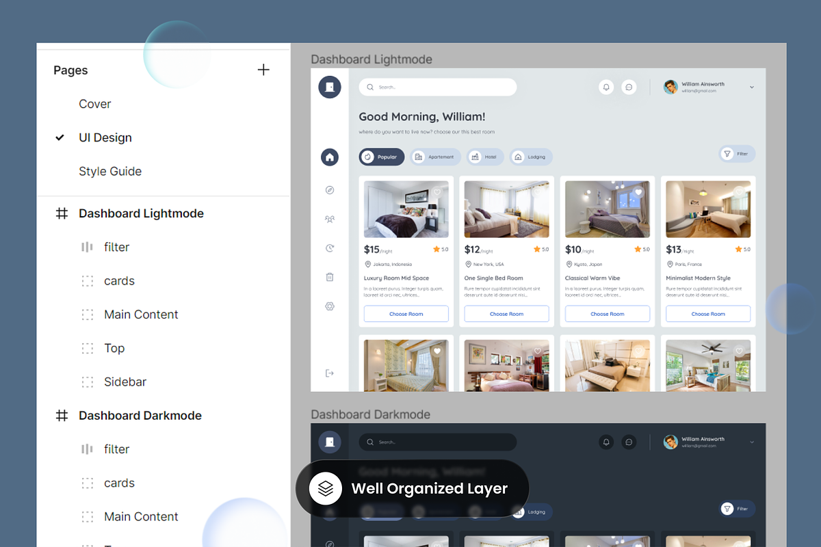Select the Sidebar layer in the layers list
Screen dimensions: 821x547
click(x=125, y=382)
